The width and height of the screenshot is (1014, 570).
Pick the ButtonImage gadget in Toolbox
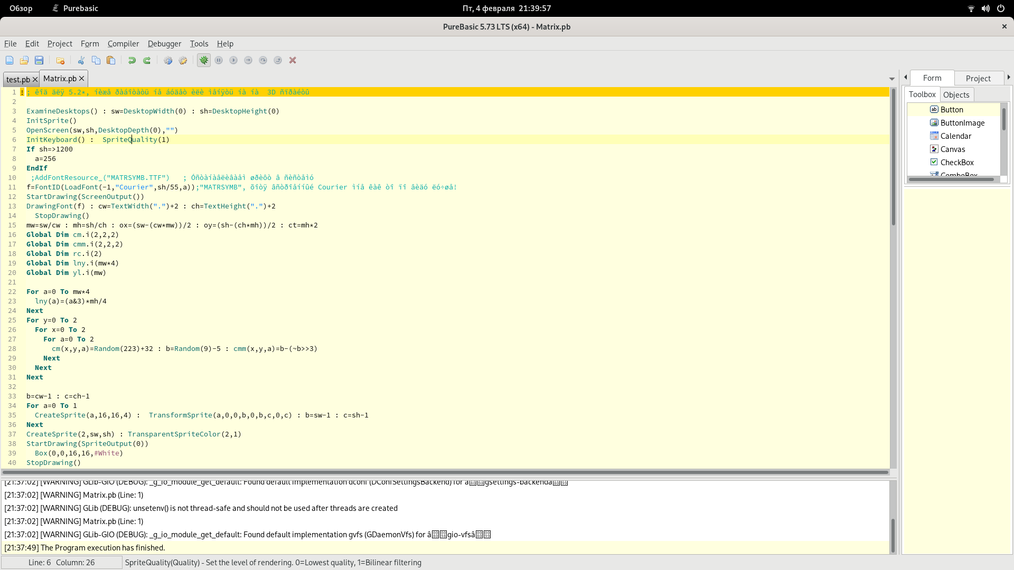click(954, 123)
